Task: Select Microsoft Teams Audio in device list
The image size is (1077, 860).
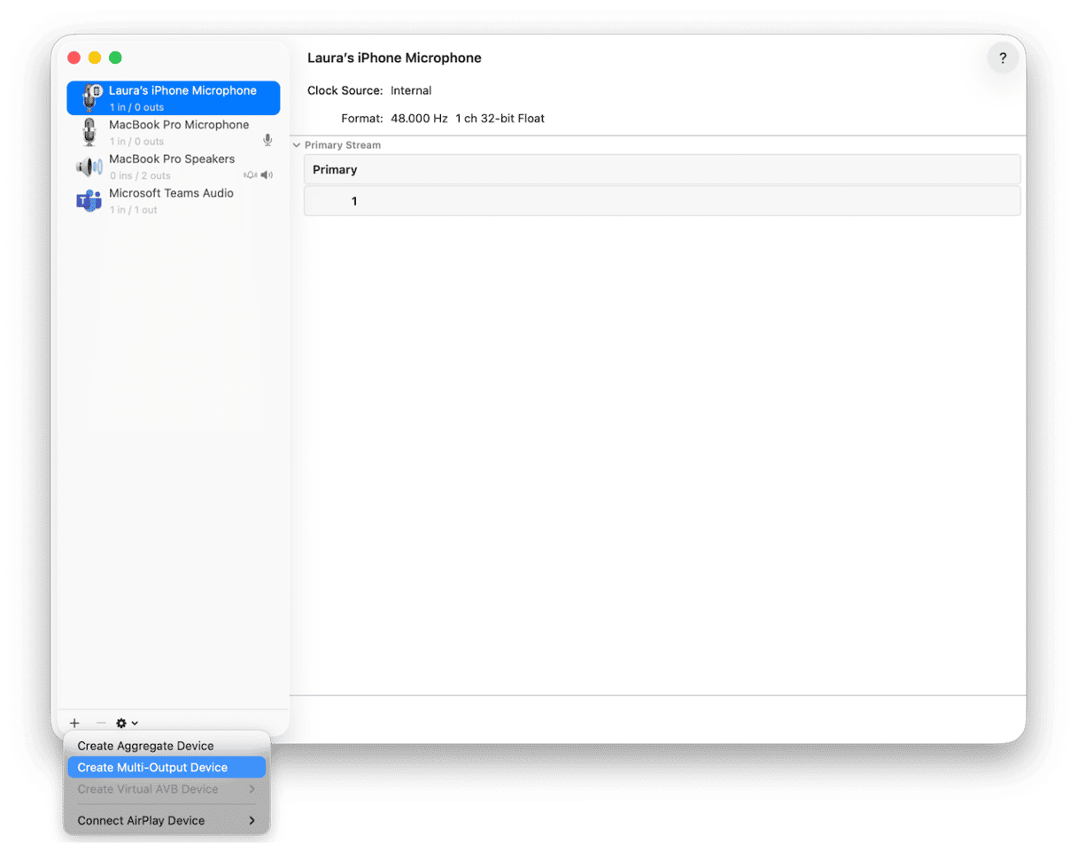Action: tap(174, 201)
